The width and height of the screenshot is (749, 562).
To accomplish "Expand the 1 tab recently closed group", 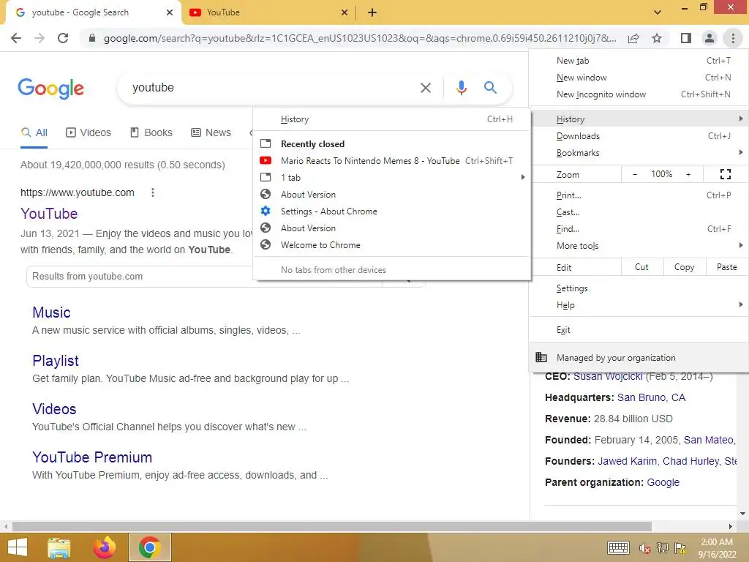I will (x=392, y=178).
